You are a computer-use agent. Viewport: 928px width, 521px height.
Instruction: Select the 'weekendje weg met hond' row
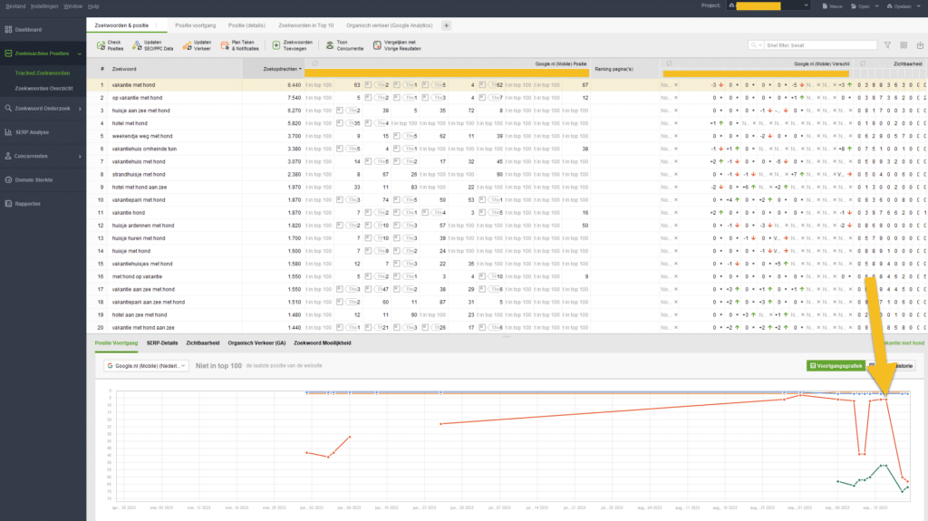point(507,136)
